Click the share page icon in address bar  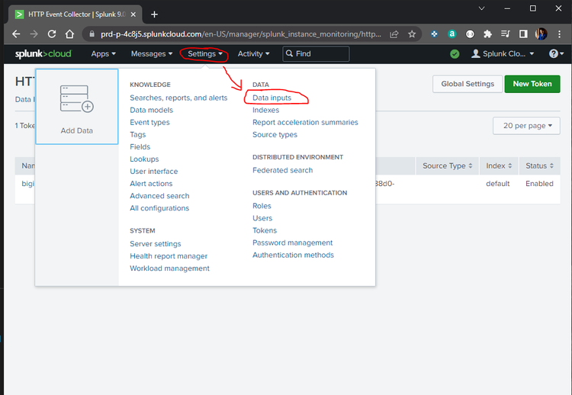[394, 34]
